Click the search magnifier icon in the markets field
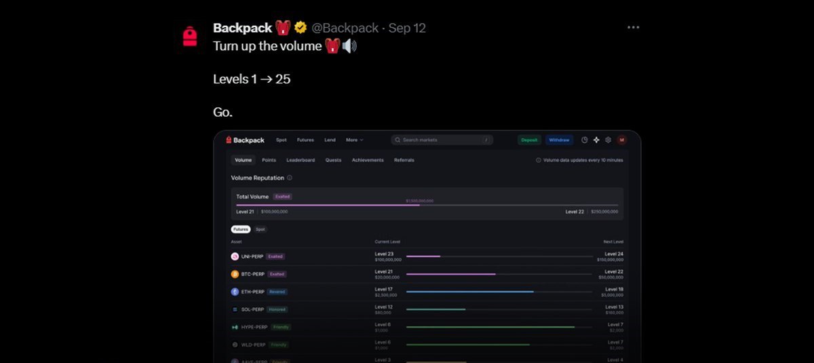 398,140
